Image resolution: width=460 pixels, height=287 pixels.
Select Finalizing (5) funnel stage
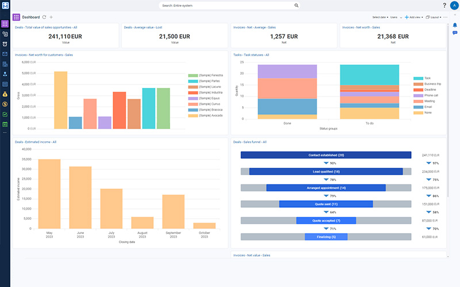326,237
